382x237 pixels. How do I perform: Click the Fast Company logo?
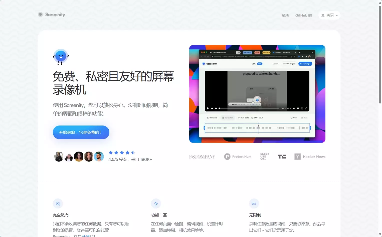(202, 157)
